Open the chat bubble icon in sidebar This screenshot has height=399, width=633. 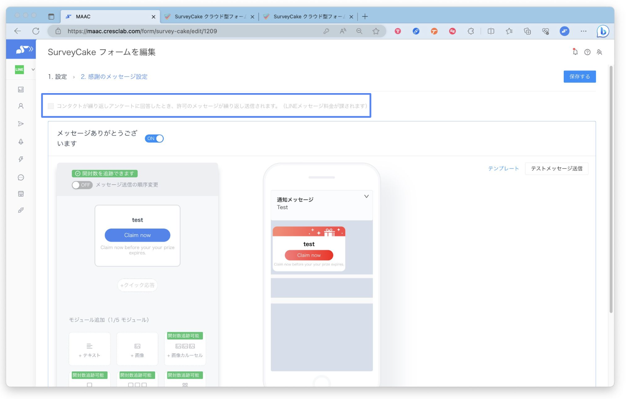(x=21, y=177)
